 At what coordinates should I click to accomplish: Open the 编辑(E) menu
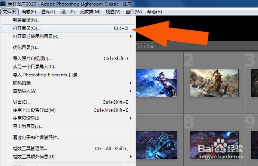click(29, 12)
